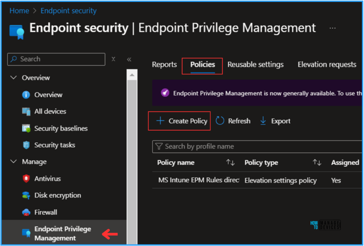This screenshot has width=364, height=246.
Task: Click the rocket icon in announcement banner
Action: pos(165,93)
